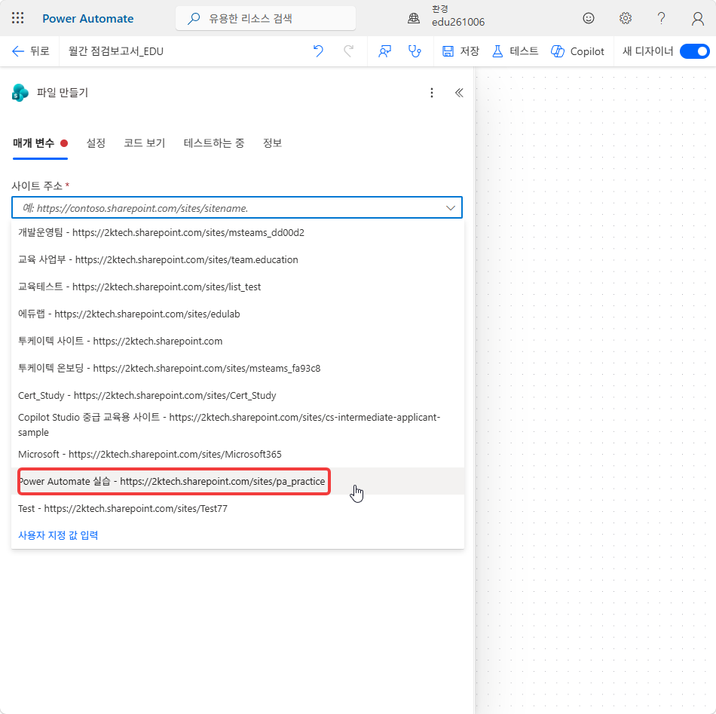Undo the last change
The width and height of the screenshot is (716, 714).
coord(318,51)
